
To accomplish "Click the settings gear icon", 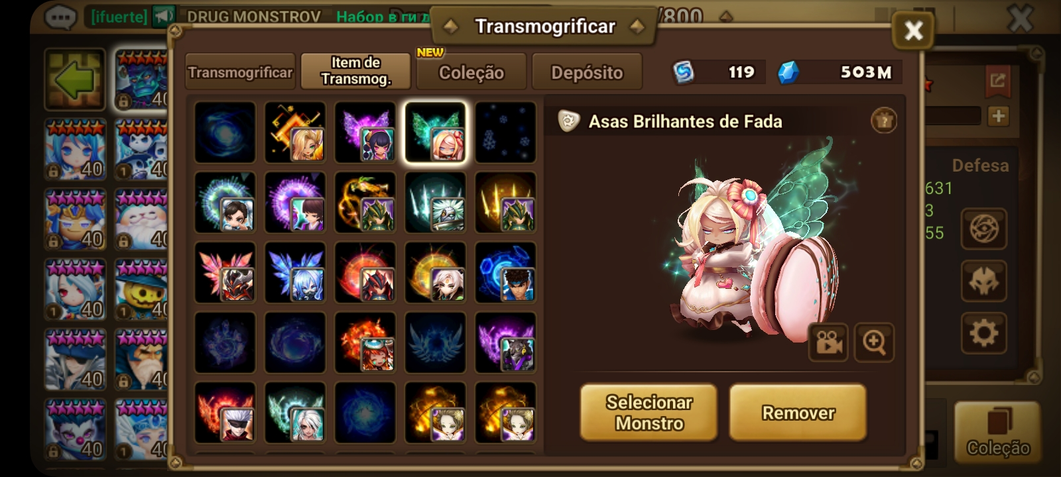I will (983, 333).
